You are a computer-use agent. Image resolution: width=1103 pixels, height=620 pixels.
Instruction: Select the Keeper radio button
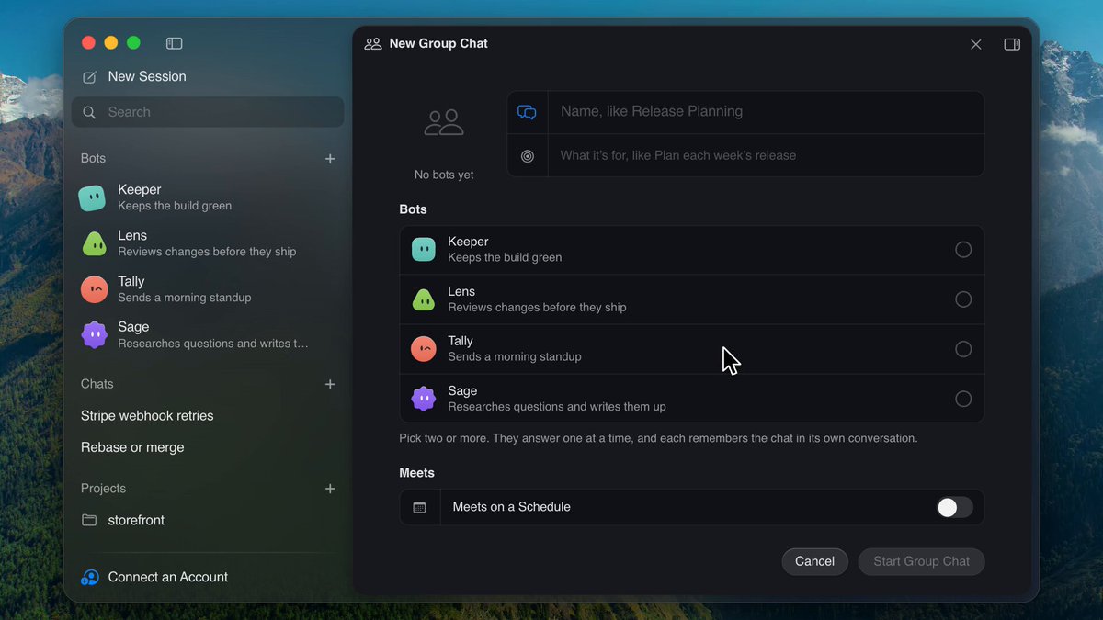click(963, 250)
